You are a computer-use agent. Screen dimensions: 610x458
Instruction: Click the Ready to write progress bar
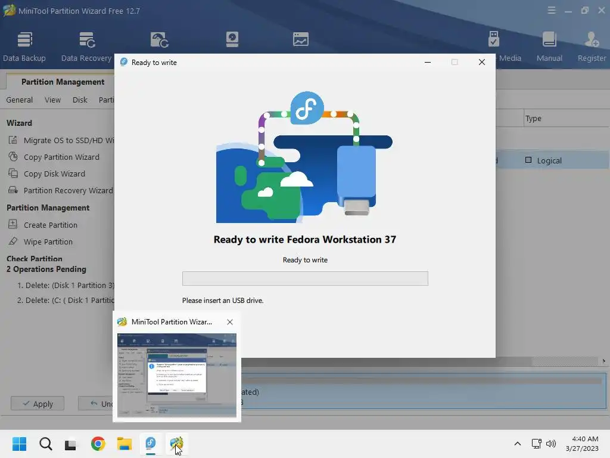[x=305, y=278]
